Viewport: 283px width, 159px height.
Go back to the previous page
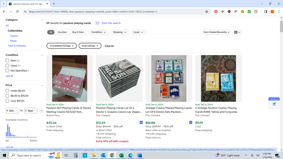pyautogui.click(x=4, y=12)
